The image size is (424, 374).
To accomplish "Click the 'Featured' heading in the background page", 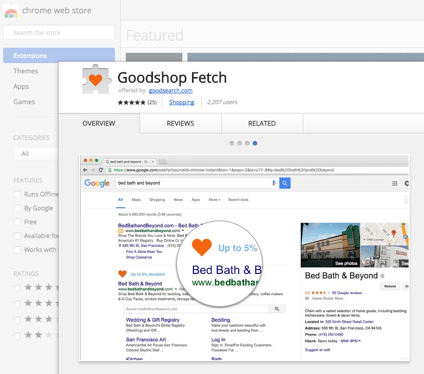I will [x=155, y=35].
